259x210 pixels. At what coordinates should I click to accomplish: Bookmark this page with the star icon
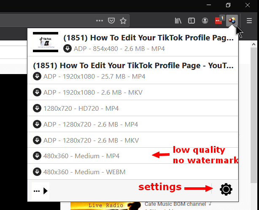(x=123, y=21)
